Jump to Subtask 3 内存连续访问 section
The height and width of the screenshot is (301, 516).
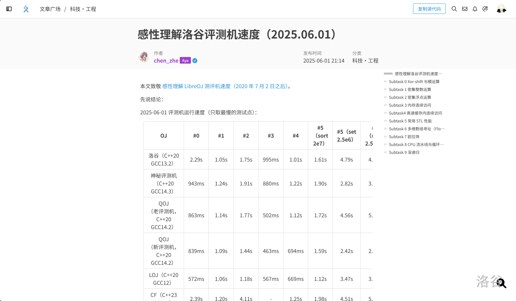(410, 105)
